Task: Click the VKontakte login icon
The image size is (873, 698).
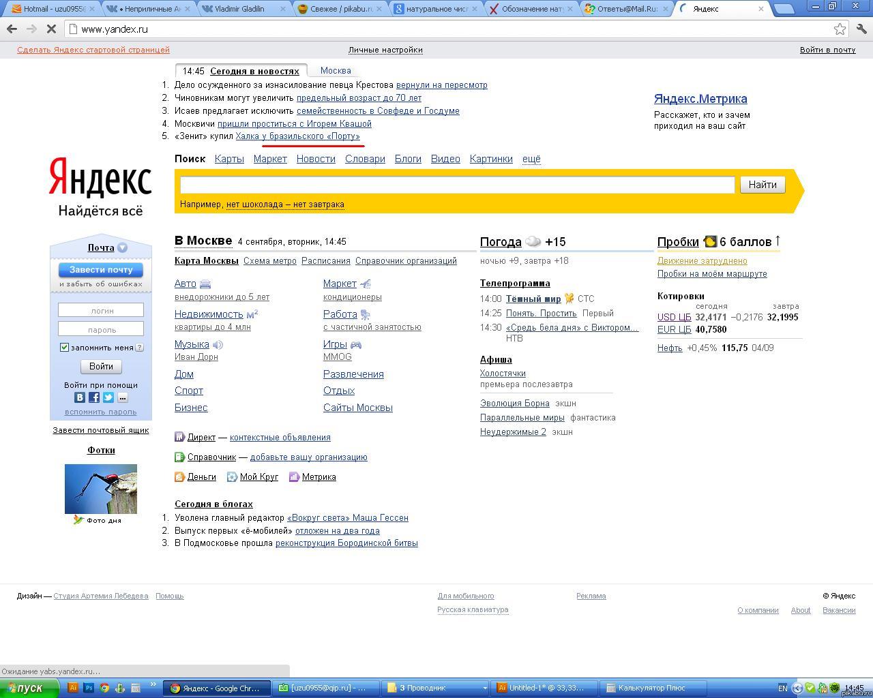Action: (80, 397)
